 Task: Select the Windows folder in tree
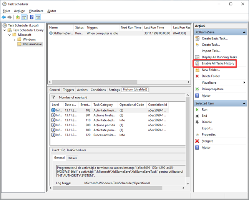tap(29, 39)
